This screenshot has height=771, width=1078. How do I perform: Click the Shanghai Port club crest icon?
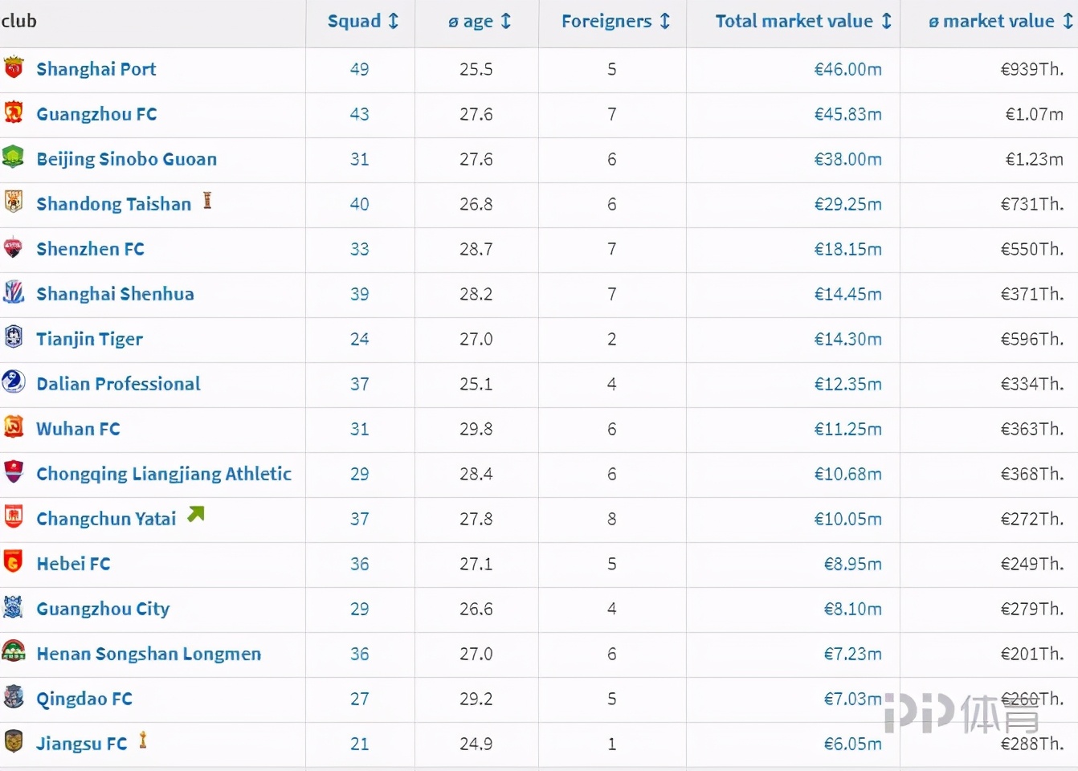click(14, 67)
